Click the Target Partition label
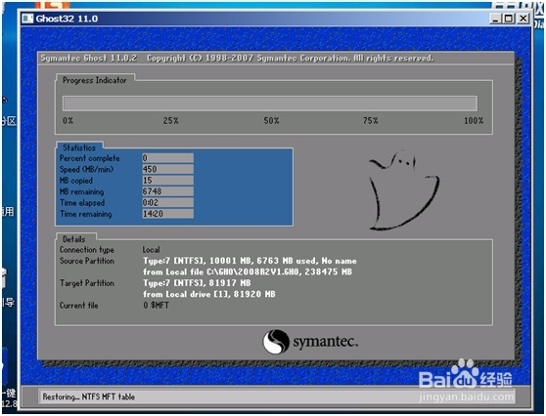 87,283
